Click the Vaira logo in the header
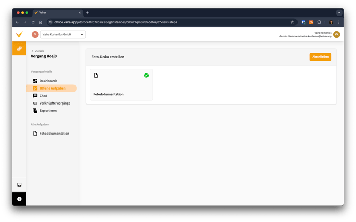This screenshot has width=356, height=222. (19, 34)
